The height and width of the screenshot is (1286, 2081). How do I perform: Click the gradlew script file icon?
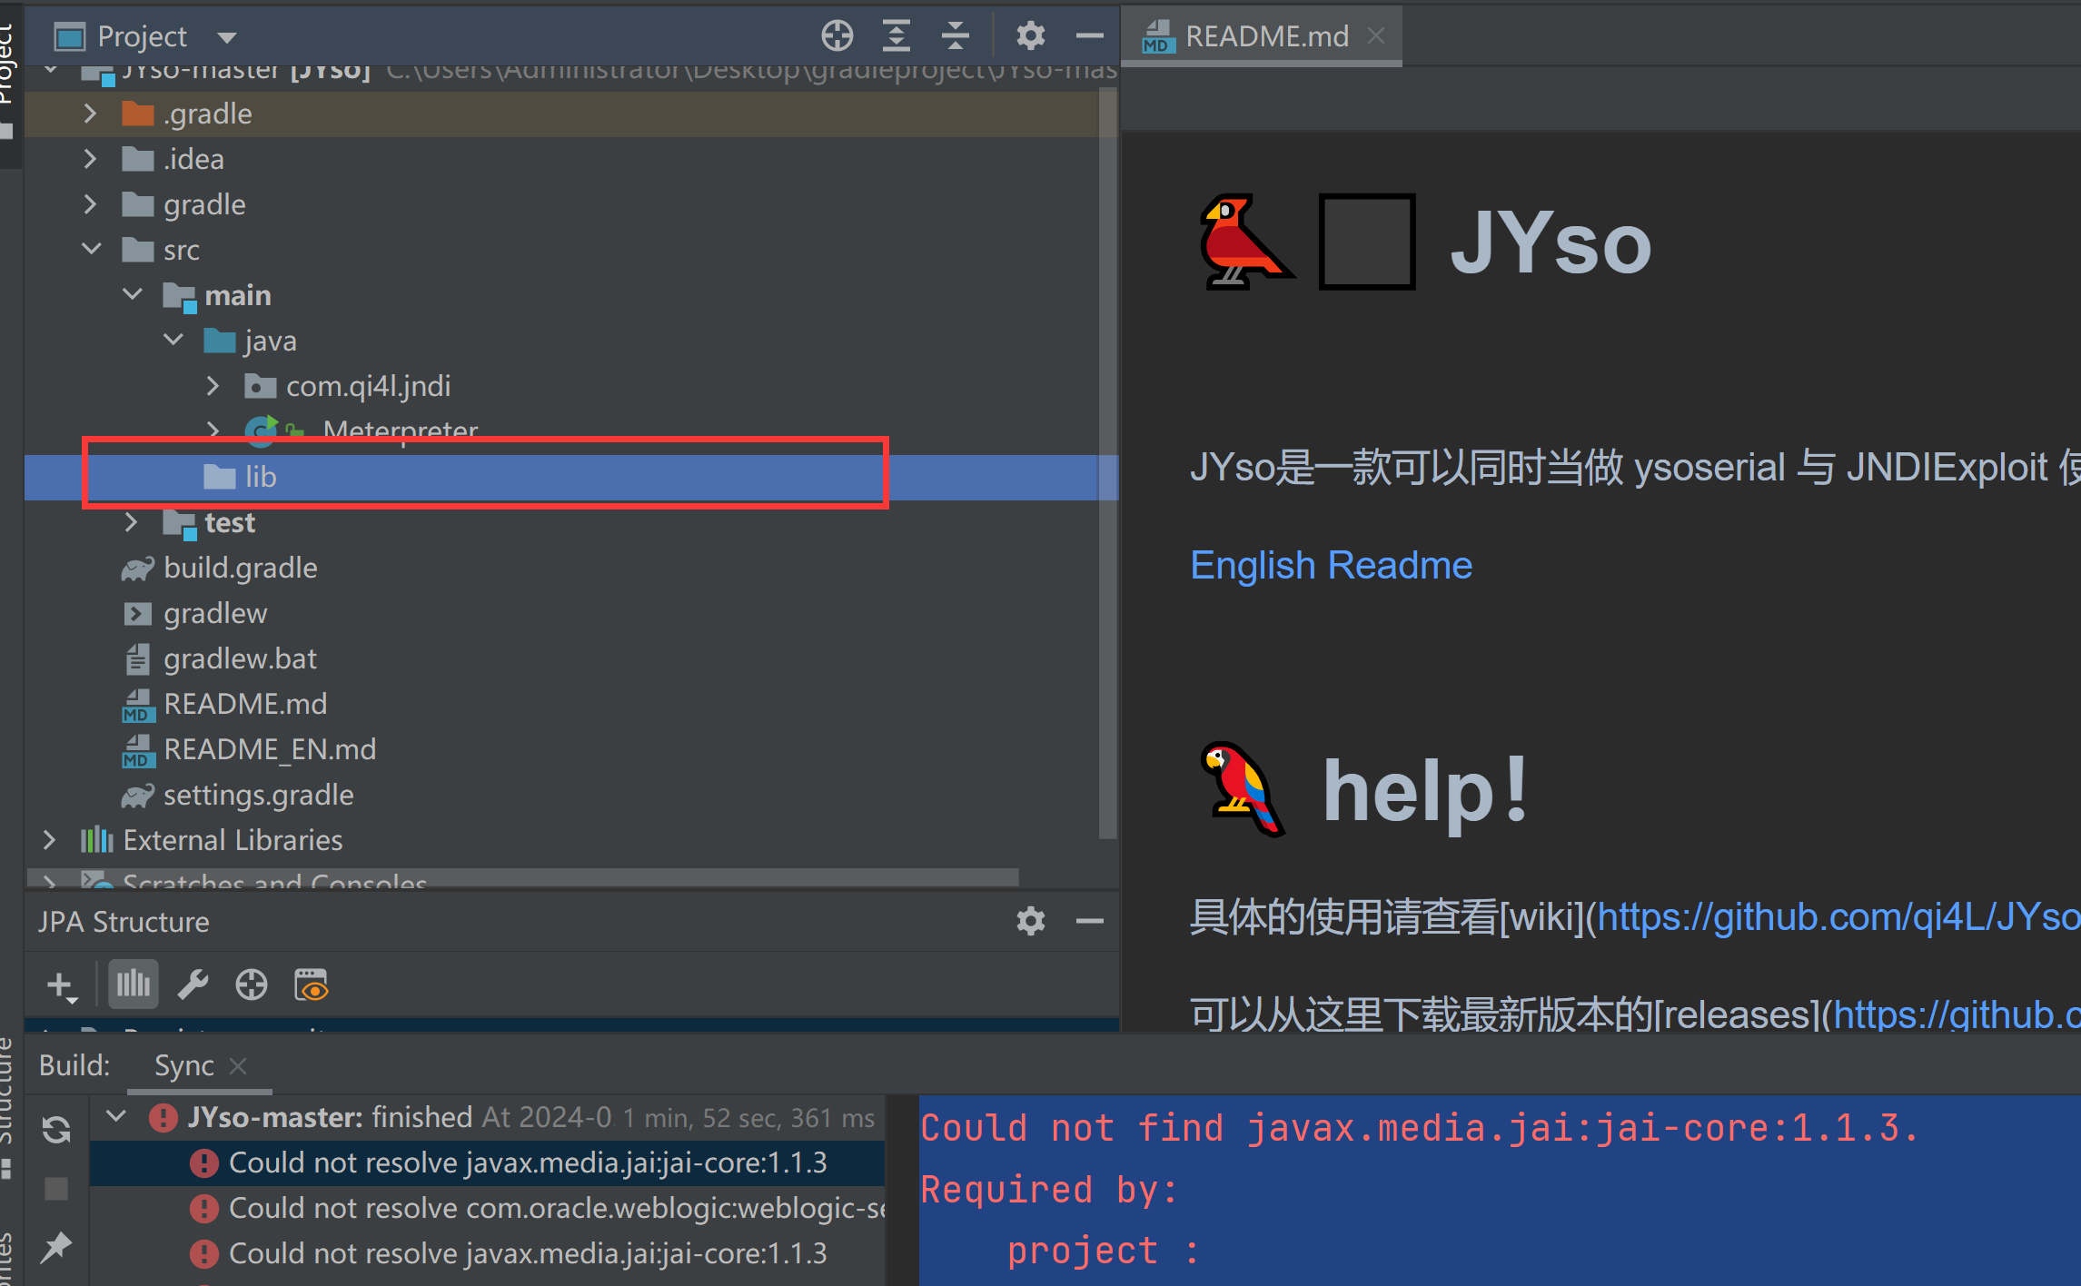tap(137, 614)
